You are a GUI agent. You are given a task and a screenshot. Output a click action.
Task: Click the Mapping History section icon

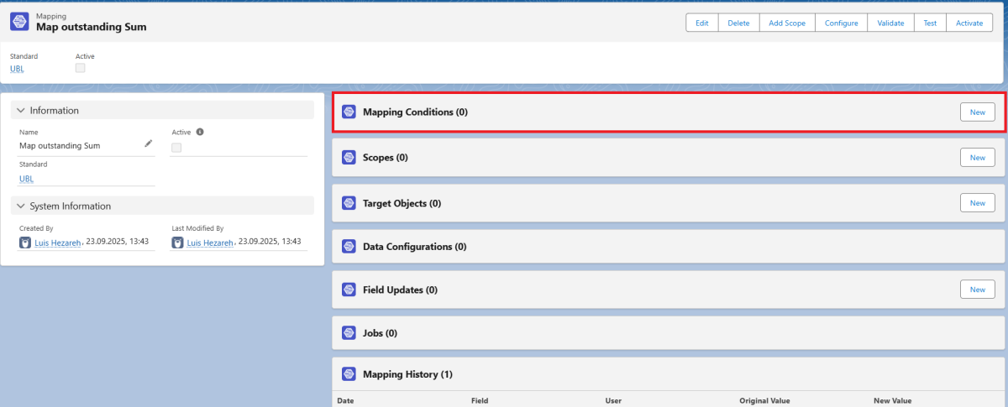coord(349,374)
